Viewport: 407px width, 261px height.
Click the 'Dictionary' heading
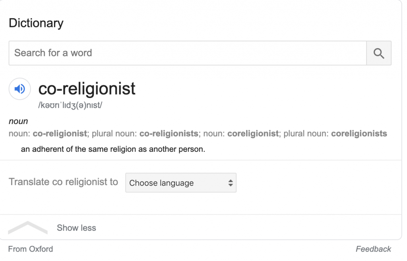click(x=36, y=23)
